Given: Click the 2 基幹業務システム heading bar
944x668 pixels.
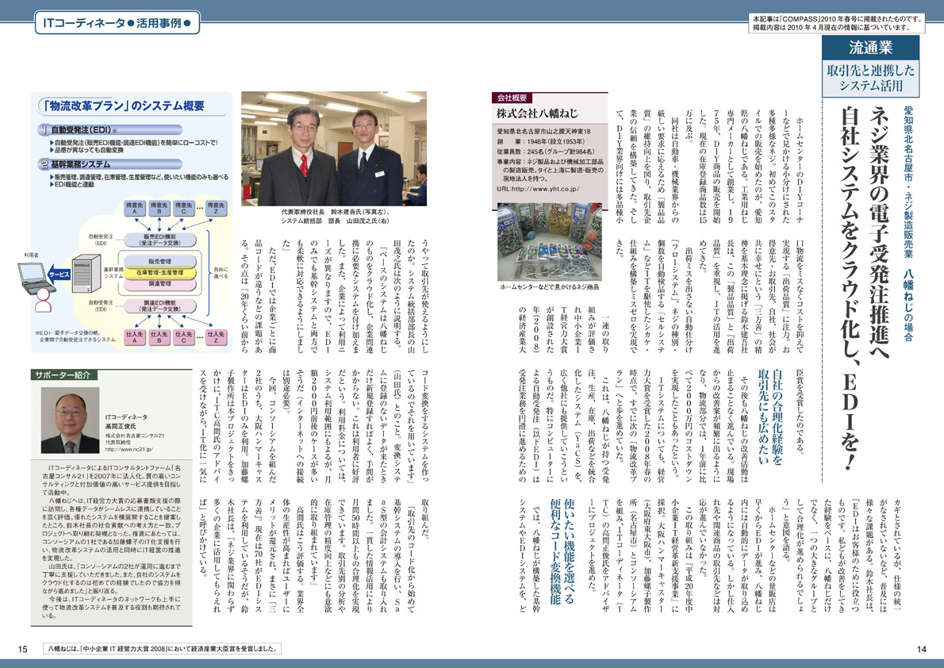Looking at the screenshot, I should click(109, 164).
